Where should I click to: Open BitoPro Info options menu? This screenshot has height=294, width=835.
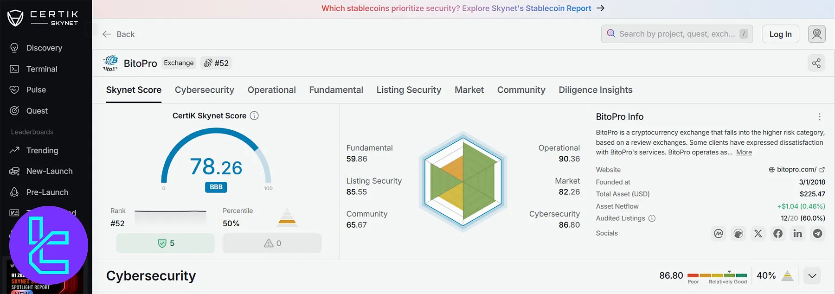pos(820,117)
